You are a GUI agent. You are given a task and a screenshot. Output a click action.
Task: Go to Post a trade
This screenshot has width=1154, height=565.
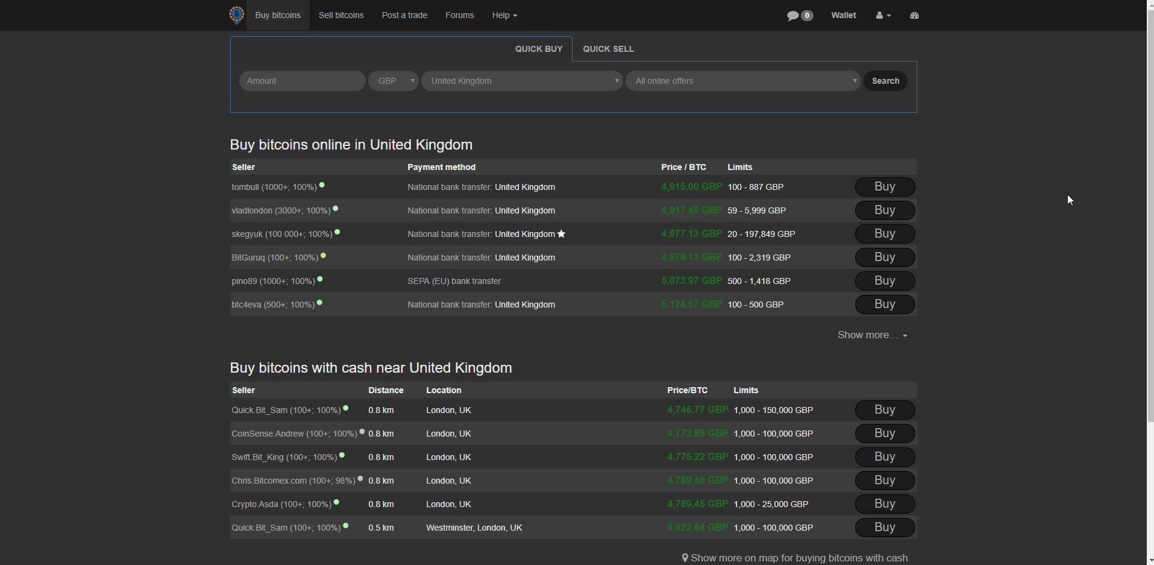pos(404,15)
